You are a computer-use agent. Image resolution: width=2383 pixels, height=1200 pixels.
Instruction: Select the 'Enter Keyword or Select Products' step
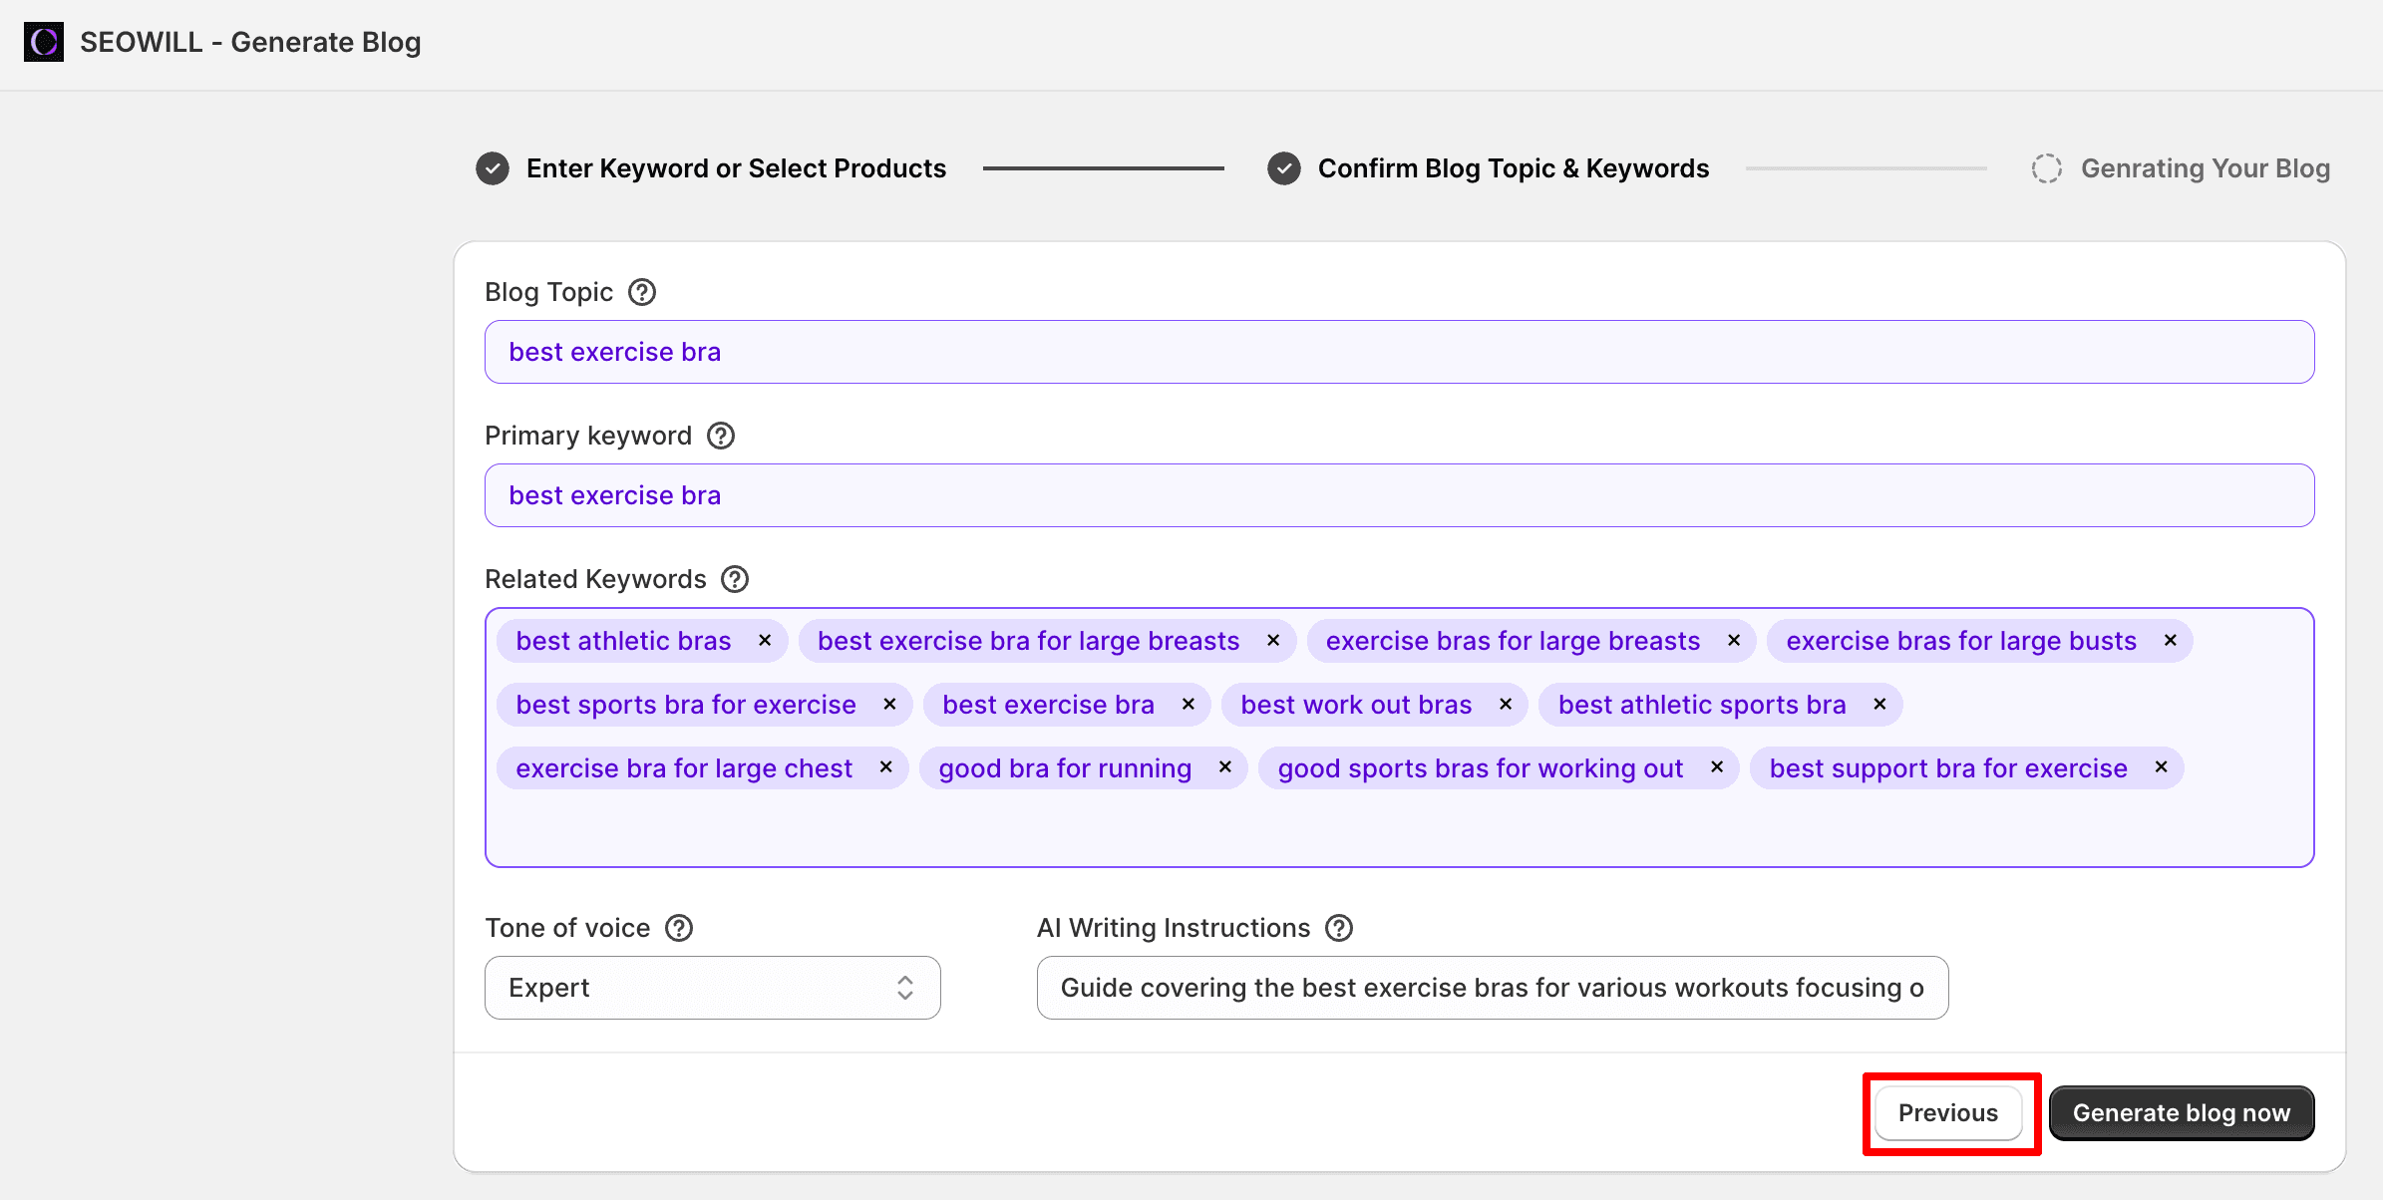[x=736, y=167]
